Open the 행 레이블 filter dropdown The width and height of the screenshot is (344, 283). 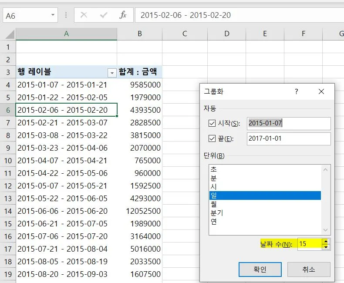[x=112, y=73]
